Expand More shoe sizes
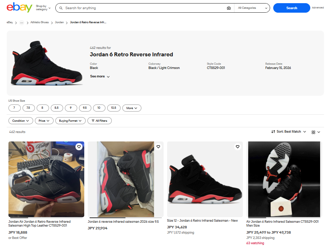Image resolution: width=330 pixels, height=247 pixels. pyautogui.click(x=132, y=108)
